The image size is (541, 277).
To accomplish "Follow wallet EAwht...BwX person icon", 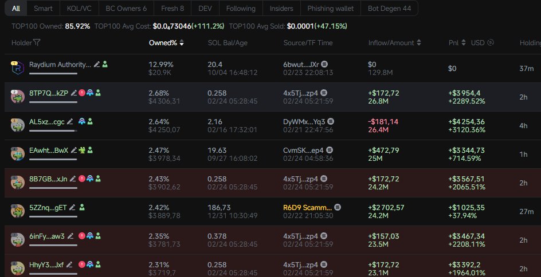I will (x=90, y=150).
